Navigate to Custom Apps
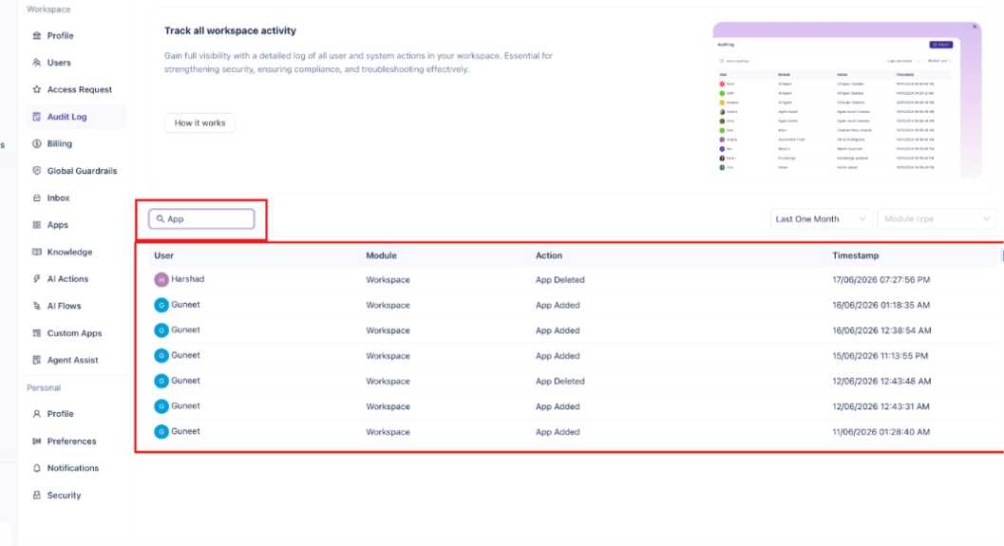 coord(76,333)
